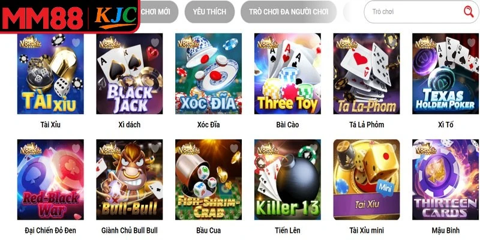Open the Xóc Đĩa game tile
Screen dimensions: 480x240
pos(208,74)
